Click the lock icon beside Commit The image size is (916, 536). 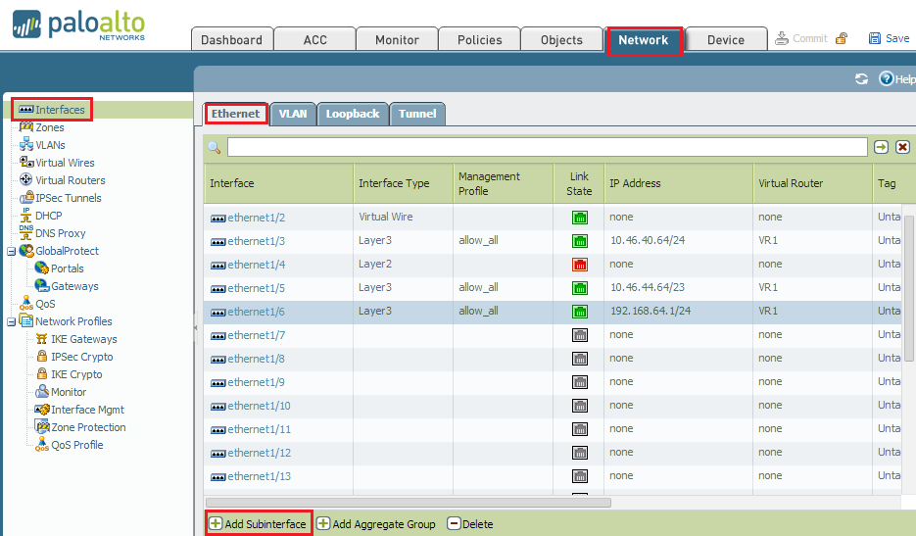click(x=842, y=39)
